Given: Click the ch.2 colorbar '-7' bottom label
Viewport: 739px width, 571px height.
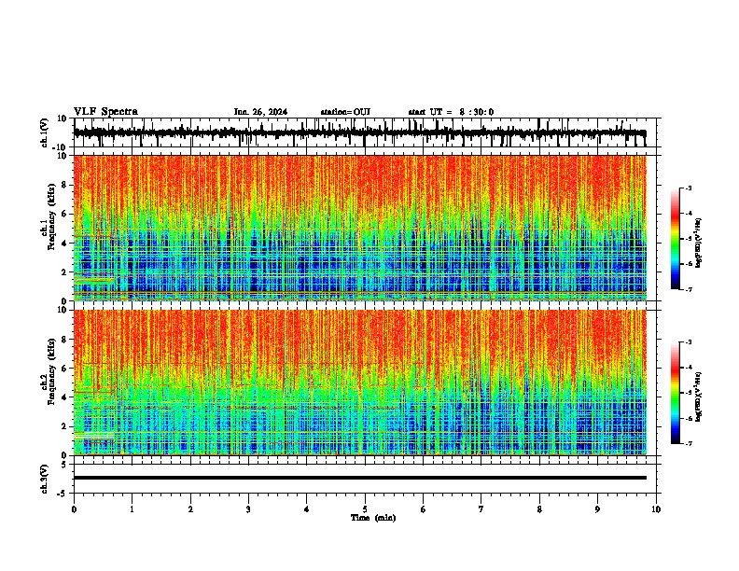Looking at the screenshot, I should coord(689,444).
